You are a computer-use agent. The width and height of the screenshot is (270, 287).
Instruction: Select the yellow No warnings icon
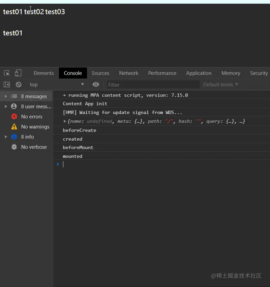14,127
